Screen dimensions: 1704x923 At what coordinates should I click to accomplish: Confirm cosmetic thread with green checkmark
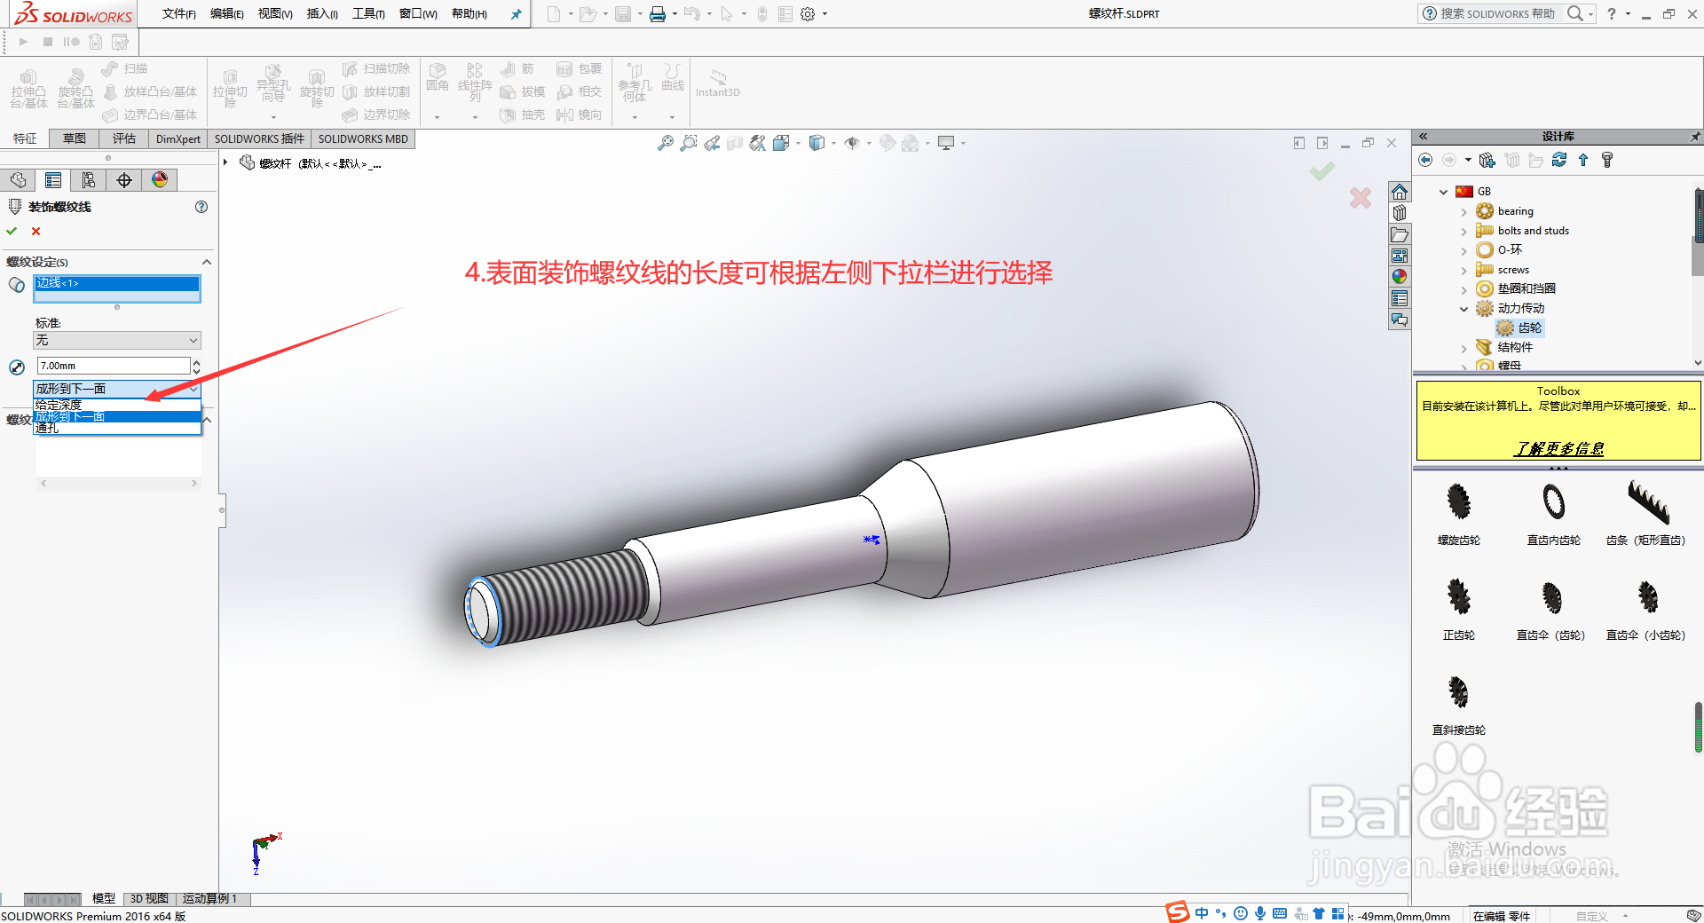click(12, 231)
